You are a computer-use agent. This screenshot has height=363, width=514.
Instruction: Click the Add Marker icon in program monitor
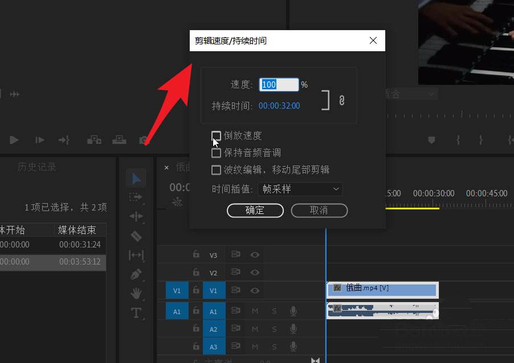click(432, 141)
